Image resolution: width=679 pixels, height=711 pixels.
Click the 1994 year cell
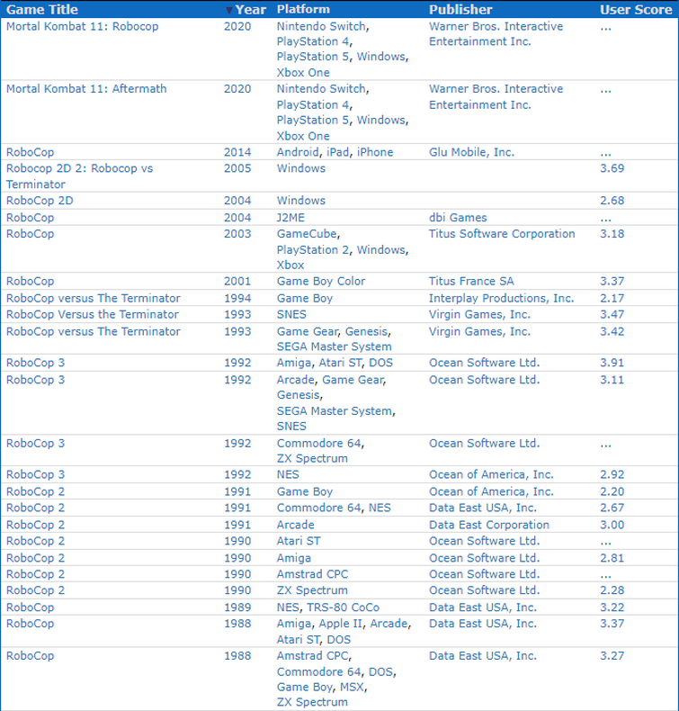click(237, 299)
